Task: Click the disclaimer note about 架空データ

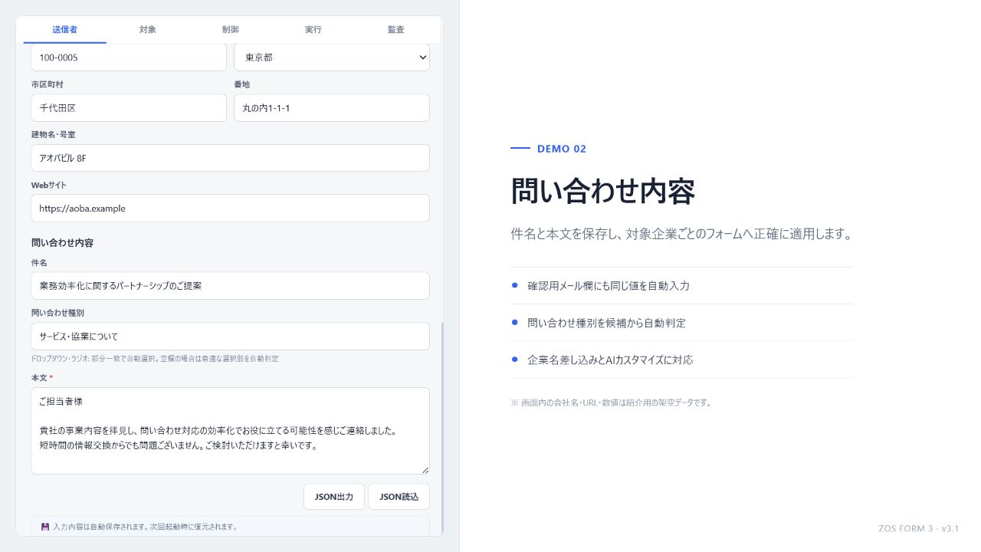Action: click(611, 402)
